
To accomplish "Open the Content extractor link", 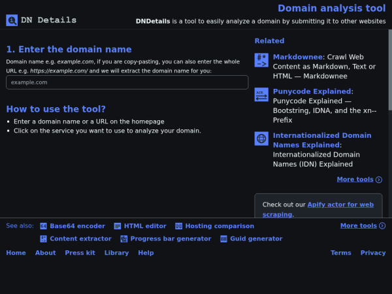I will click(80, 238).
